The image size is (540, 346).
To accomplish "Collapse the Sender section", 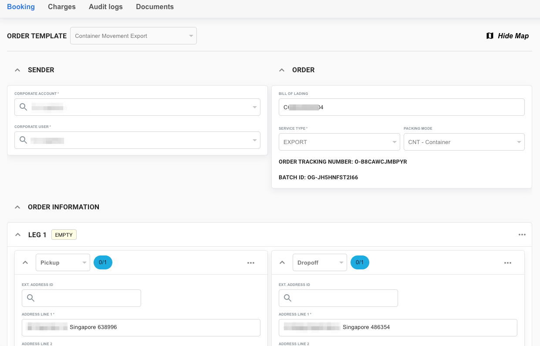I will pos(17,70).
